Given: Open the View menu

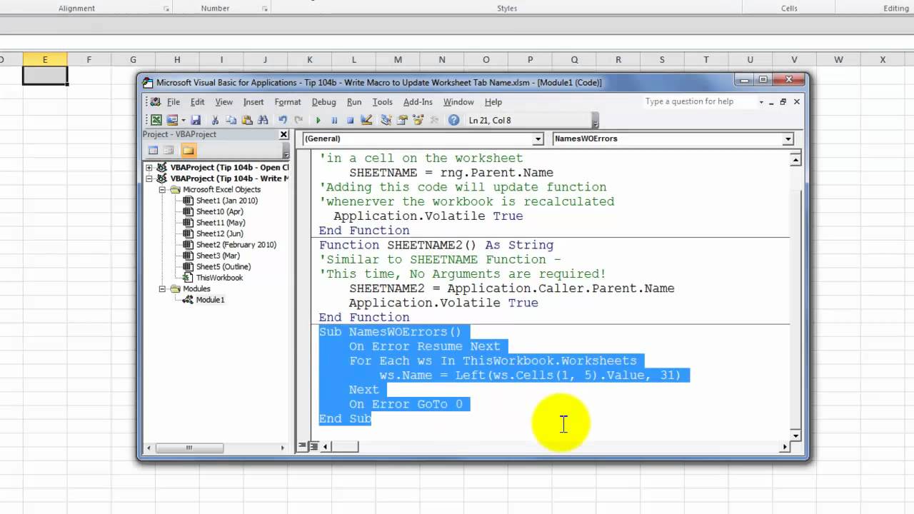Looking at the screenshot, I should pyautogui.click(x=224, y=102).
